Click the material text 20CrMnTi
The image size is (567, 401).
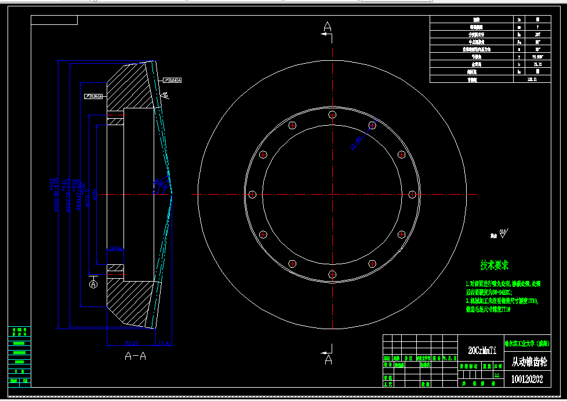482,351
